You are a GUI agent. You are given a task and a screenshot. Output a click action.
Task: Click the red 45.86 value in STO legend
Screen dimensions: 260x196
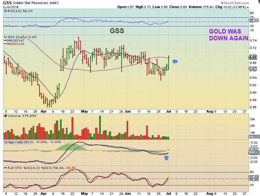click(71, 168)
